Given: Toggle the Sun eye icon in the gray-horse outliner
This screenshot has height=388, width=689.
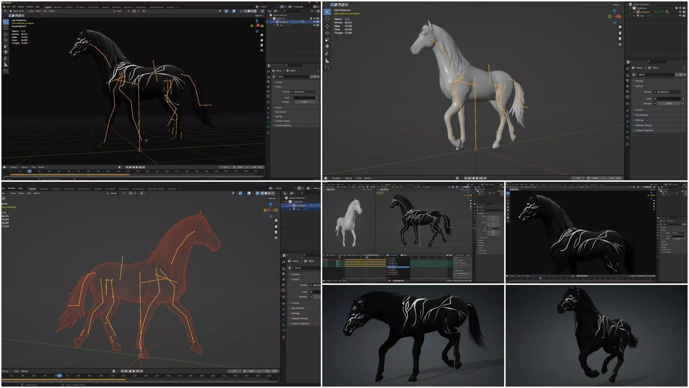Looking at the screenshot, I should 680,16.
